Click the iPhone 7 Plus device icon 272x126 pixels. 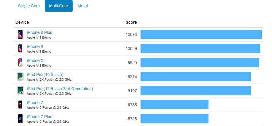20,119
